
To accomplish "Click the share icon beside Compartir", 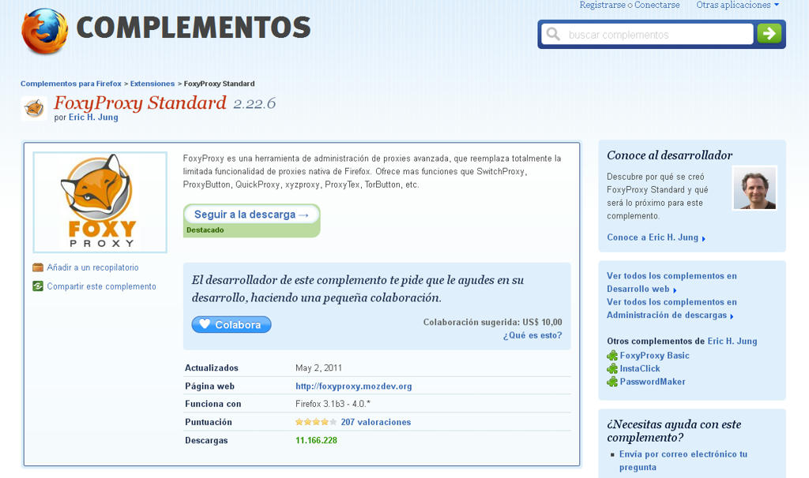I will pyautogui.click(x=38, y=286).
